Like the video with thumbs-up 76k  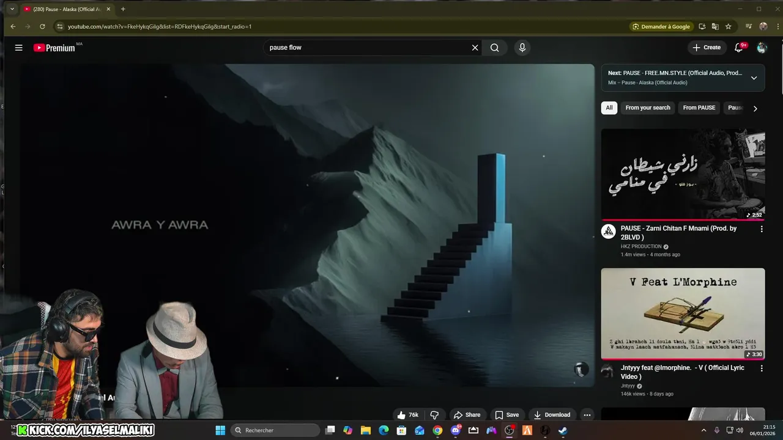pos(407,415)
